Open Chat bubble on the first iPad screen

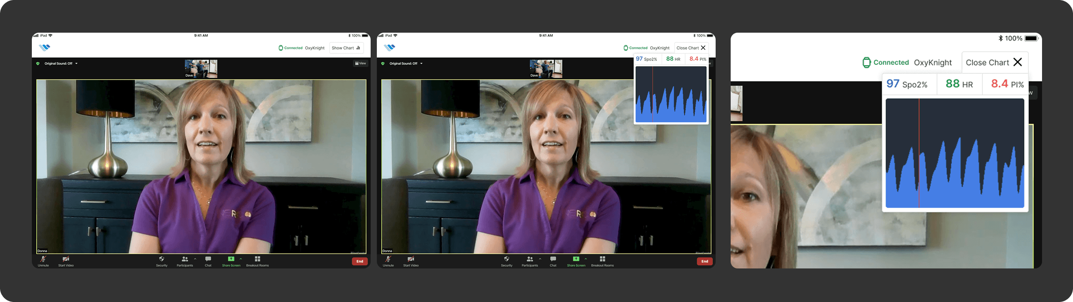pos(208,260)
